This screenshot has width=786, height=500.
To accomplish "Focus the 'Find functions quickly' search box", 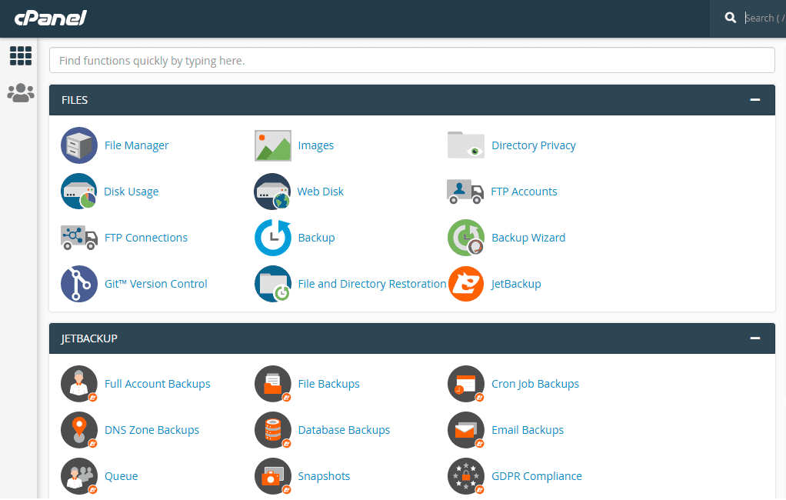I will coord(411,60).
